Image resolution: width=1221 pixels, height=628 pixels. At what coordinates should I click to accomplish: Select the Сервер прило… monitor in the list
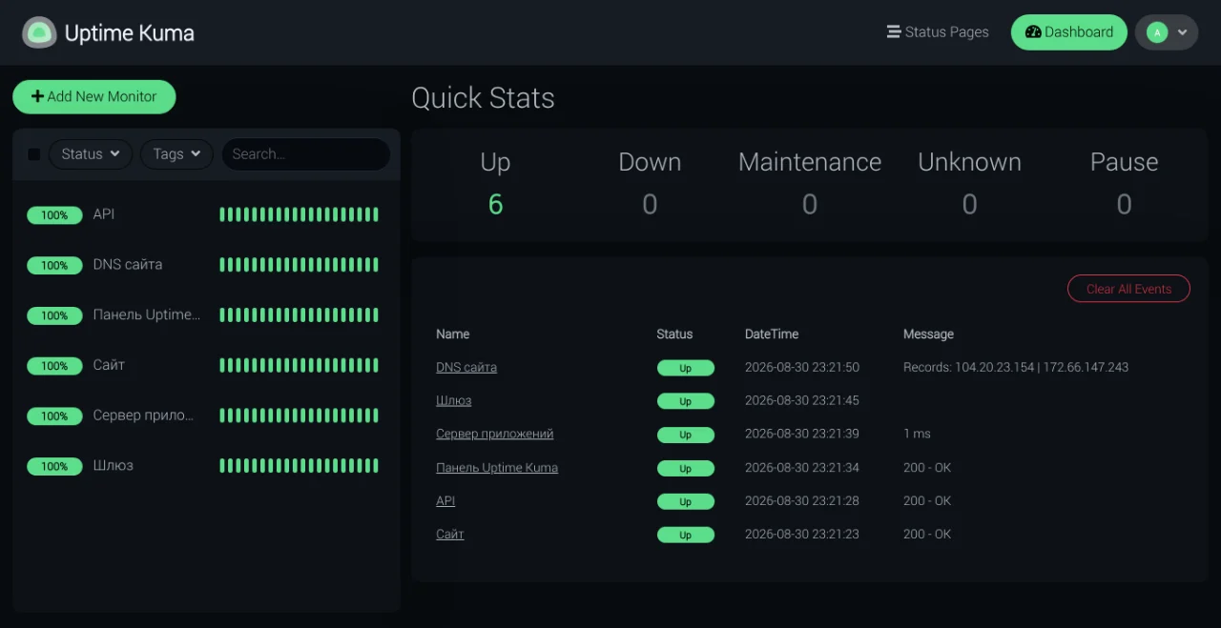(206, 415)
